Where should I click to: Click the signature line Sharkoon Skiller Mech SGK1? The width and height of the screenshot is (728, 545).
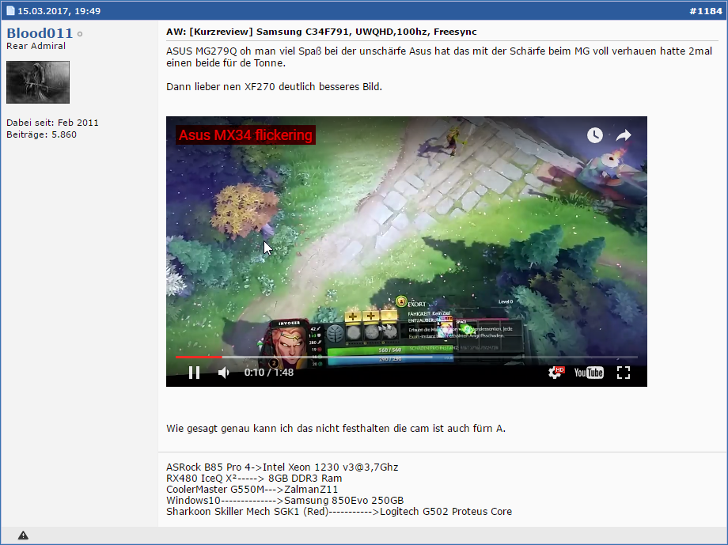click(339, 512)
